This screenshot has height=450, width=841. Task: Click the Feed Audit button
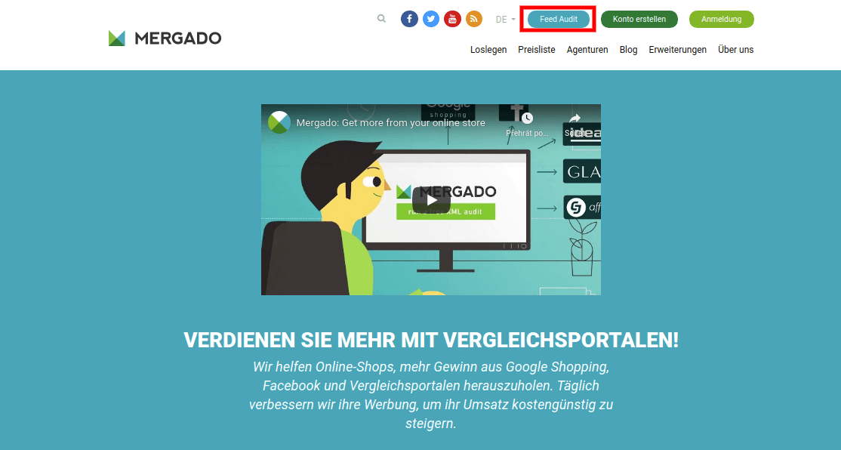[559, 19]
